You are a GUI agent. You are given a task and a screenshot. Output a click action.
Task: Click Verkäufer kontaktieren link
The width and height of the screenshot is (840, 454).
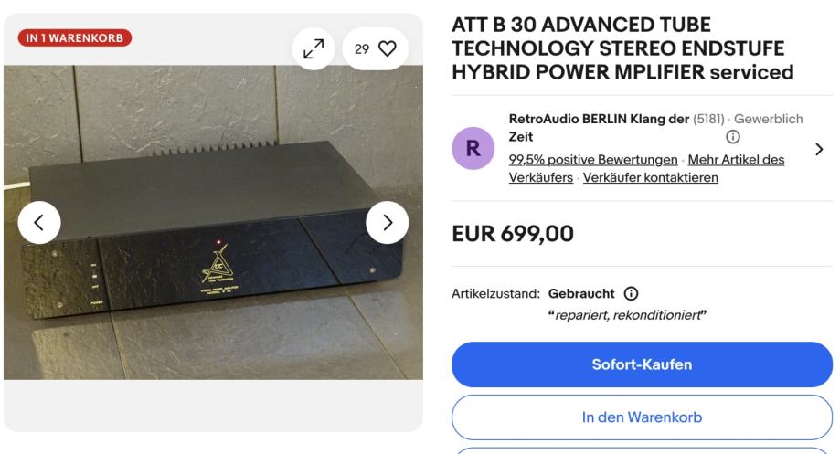tap(651, 177)
